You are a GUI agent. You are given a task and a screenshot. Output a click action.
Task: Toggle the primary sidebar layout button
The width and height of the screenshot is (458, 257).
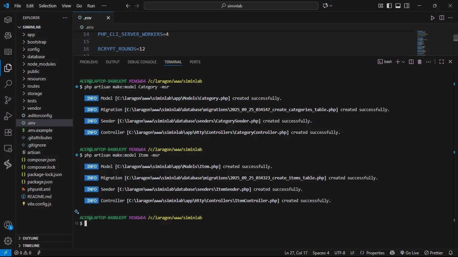pos(389,6)
